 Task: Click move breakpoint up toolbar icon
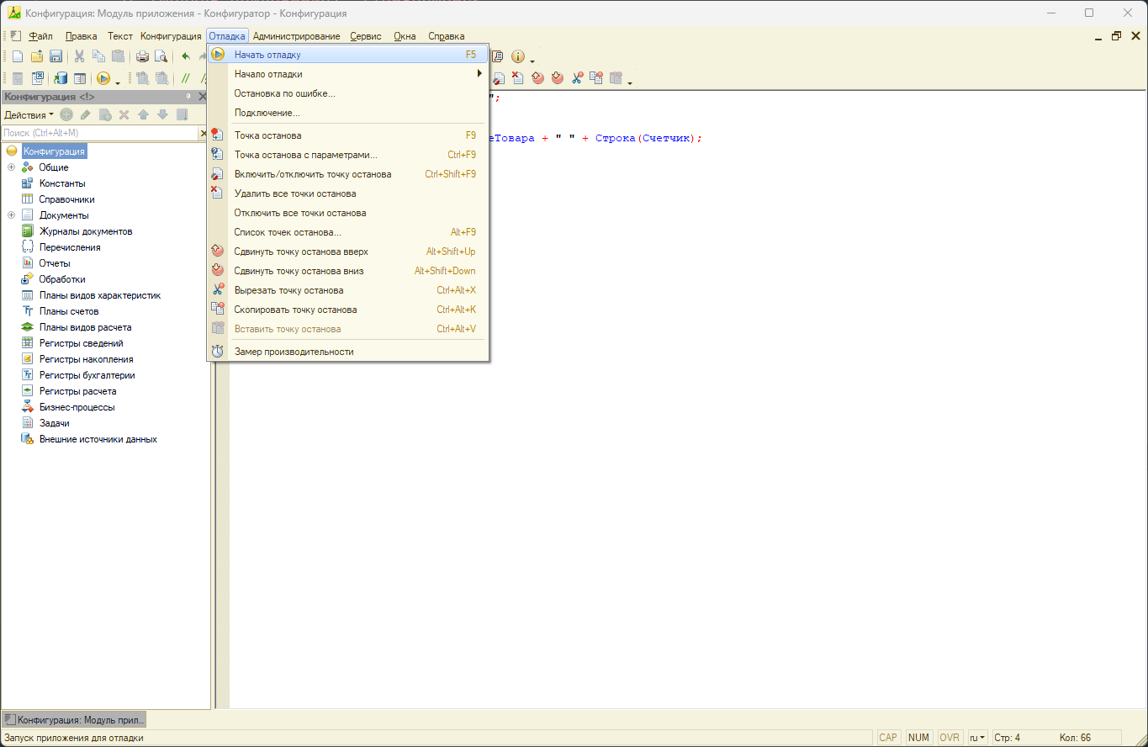coord(538,78)
